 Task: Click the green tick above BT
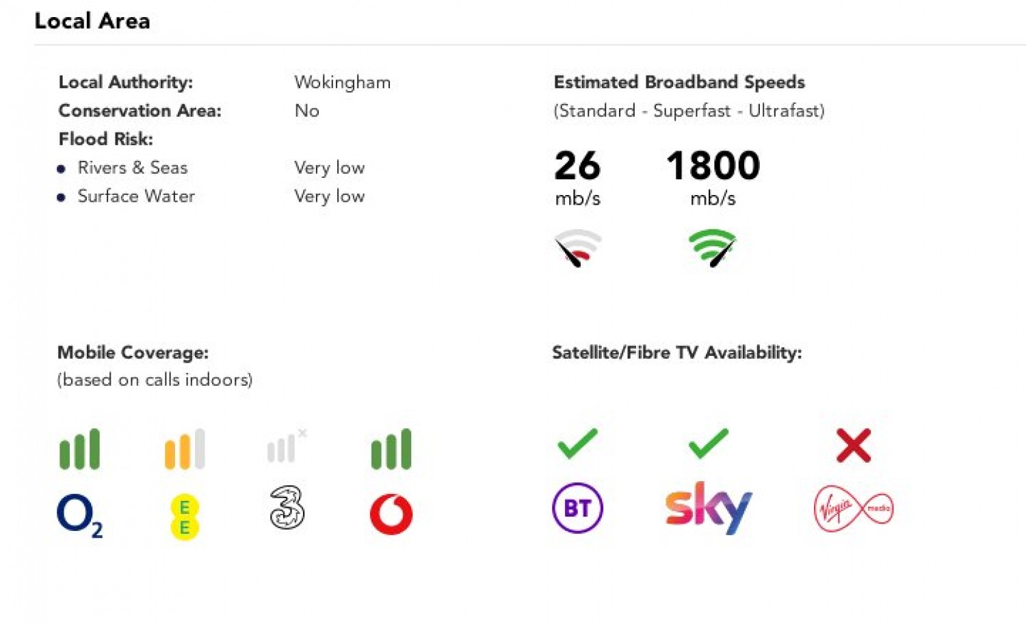click(577, 443)
